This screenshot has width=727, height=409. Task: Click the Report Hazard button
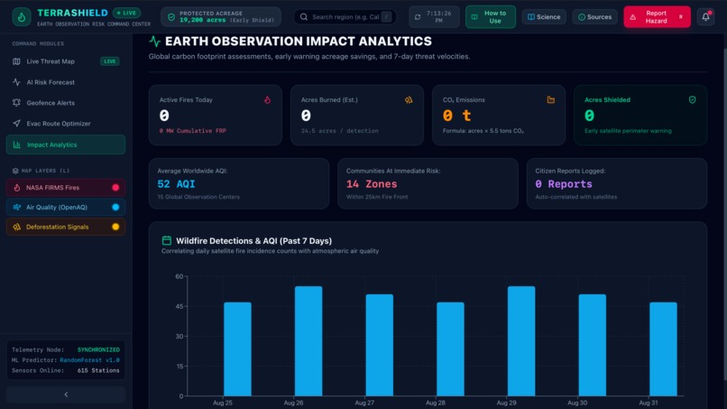pos(657,17)
